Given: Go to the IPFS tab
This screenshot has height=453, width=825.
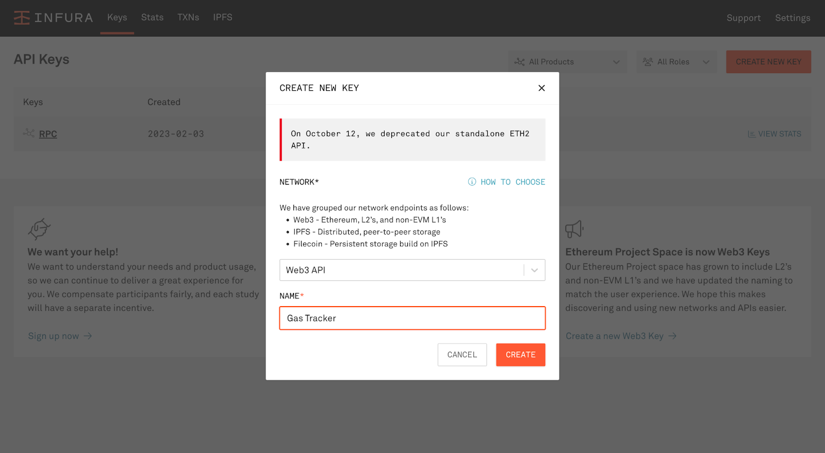Looking at the screenshot, I should point(223,18).
